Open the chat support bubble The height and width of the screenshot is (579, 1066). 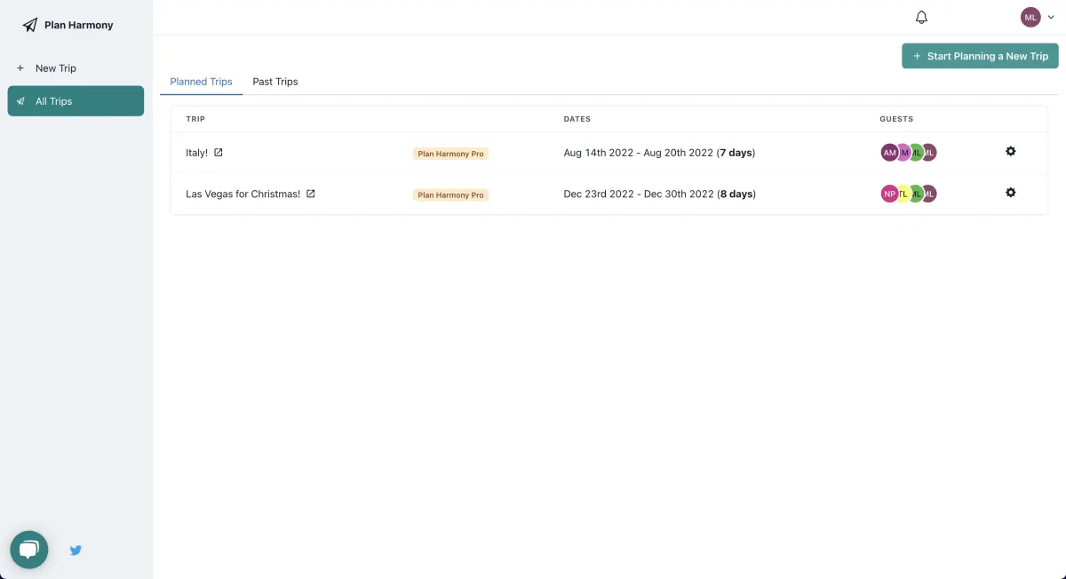28,550
